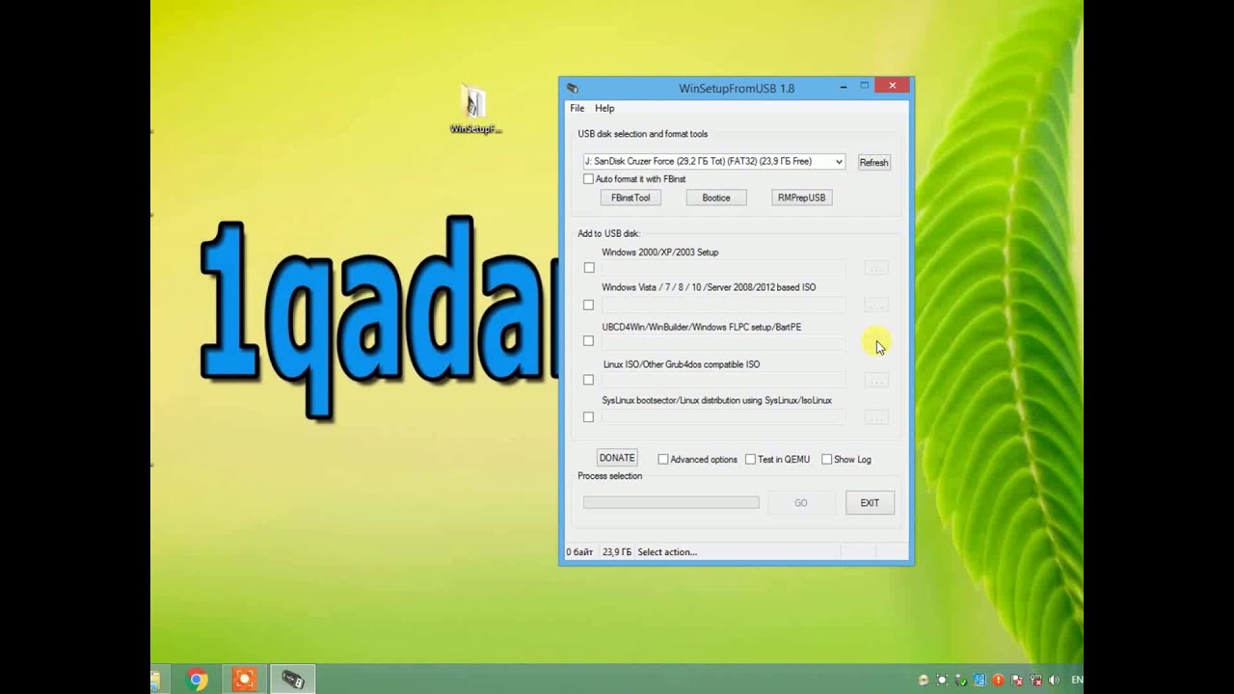Image resolution: width=1234 pixels, height=694 pixels.
Task: Tick the Linux ISO/Grub4dos checkbox
Action: 589,380
